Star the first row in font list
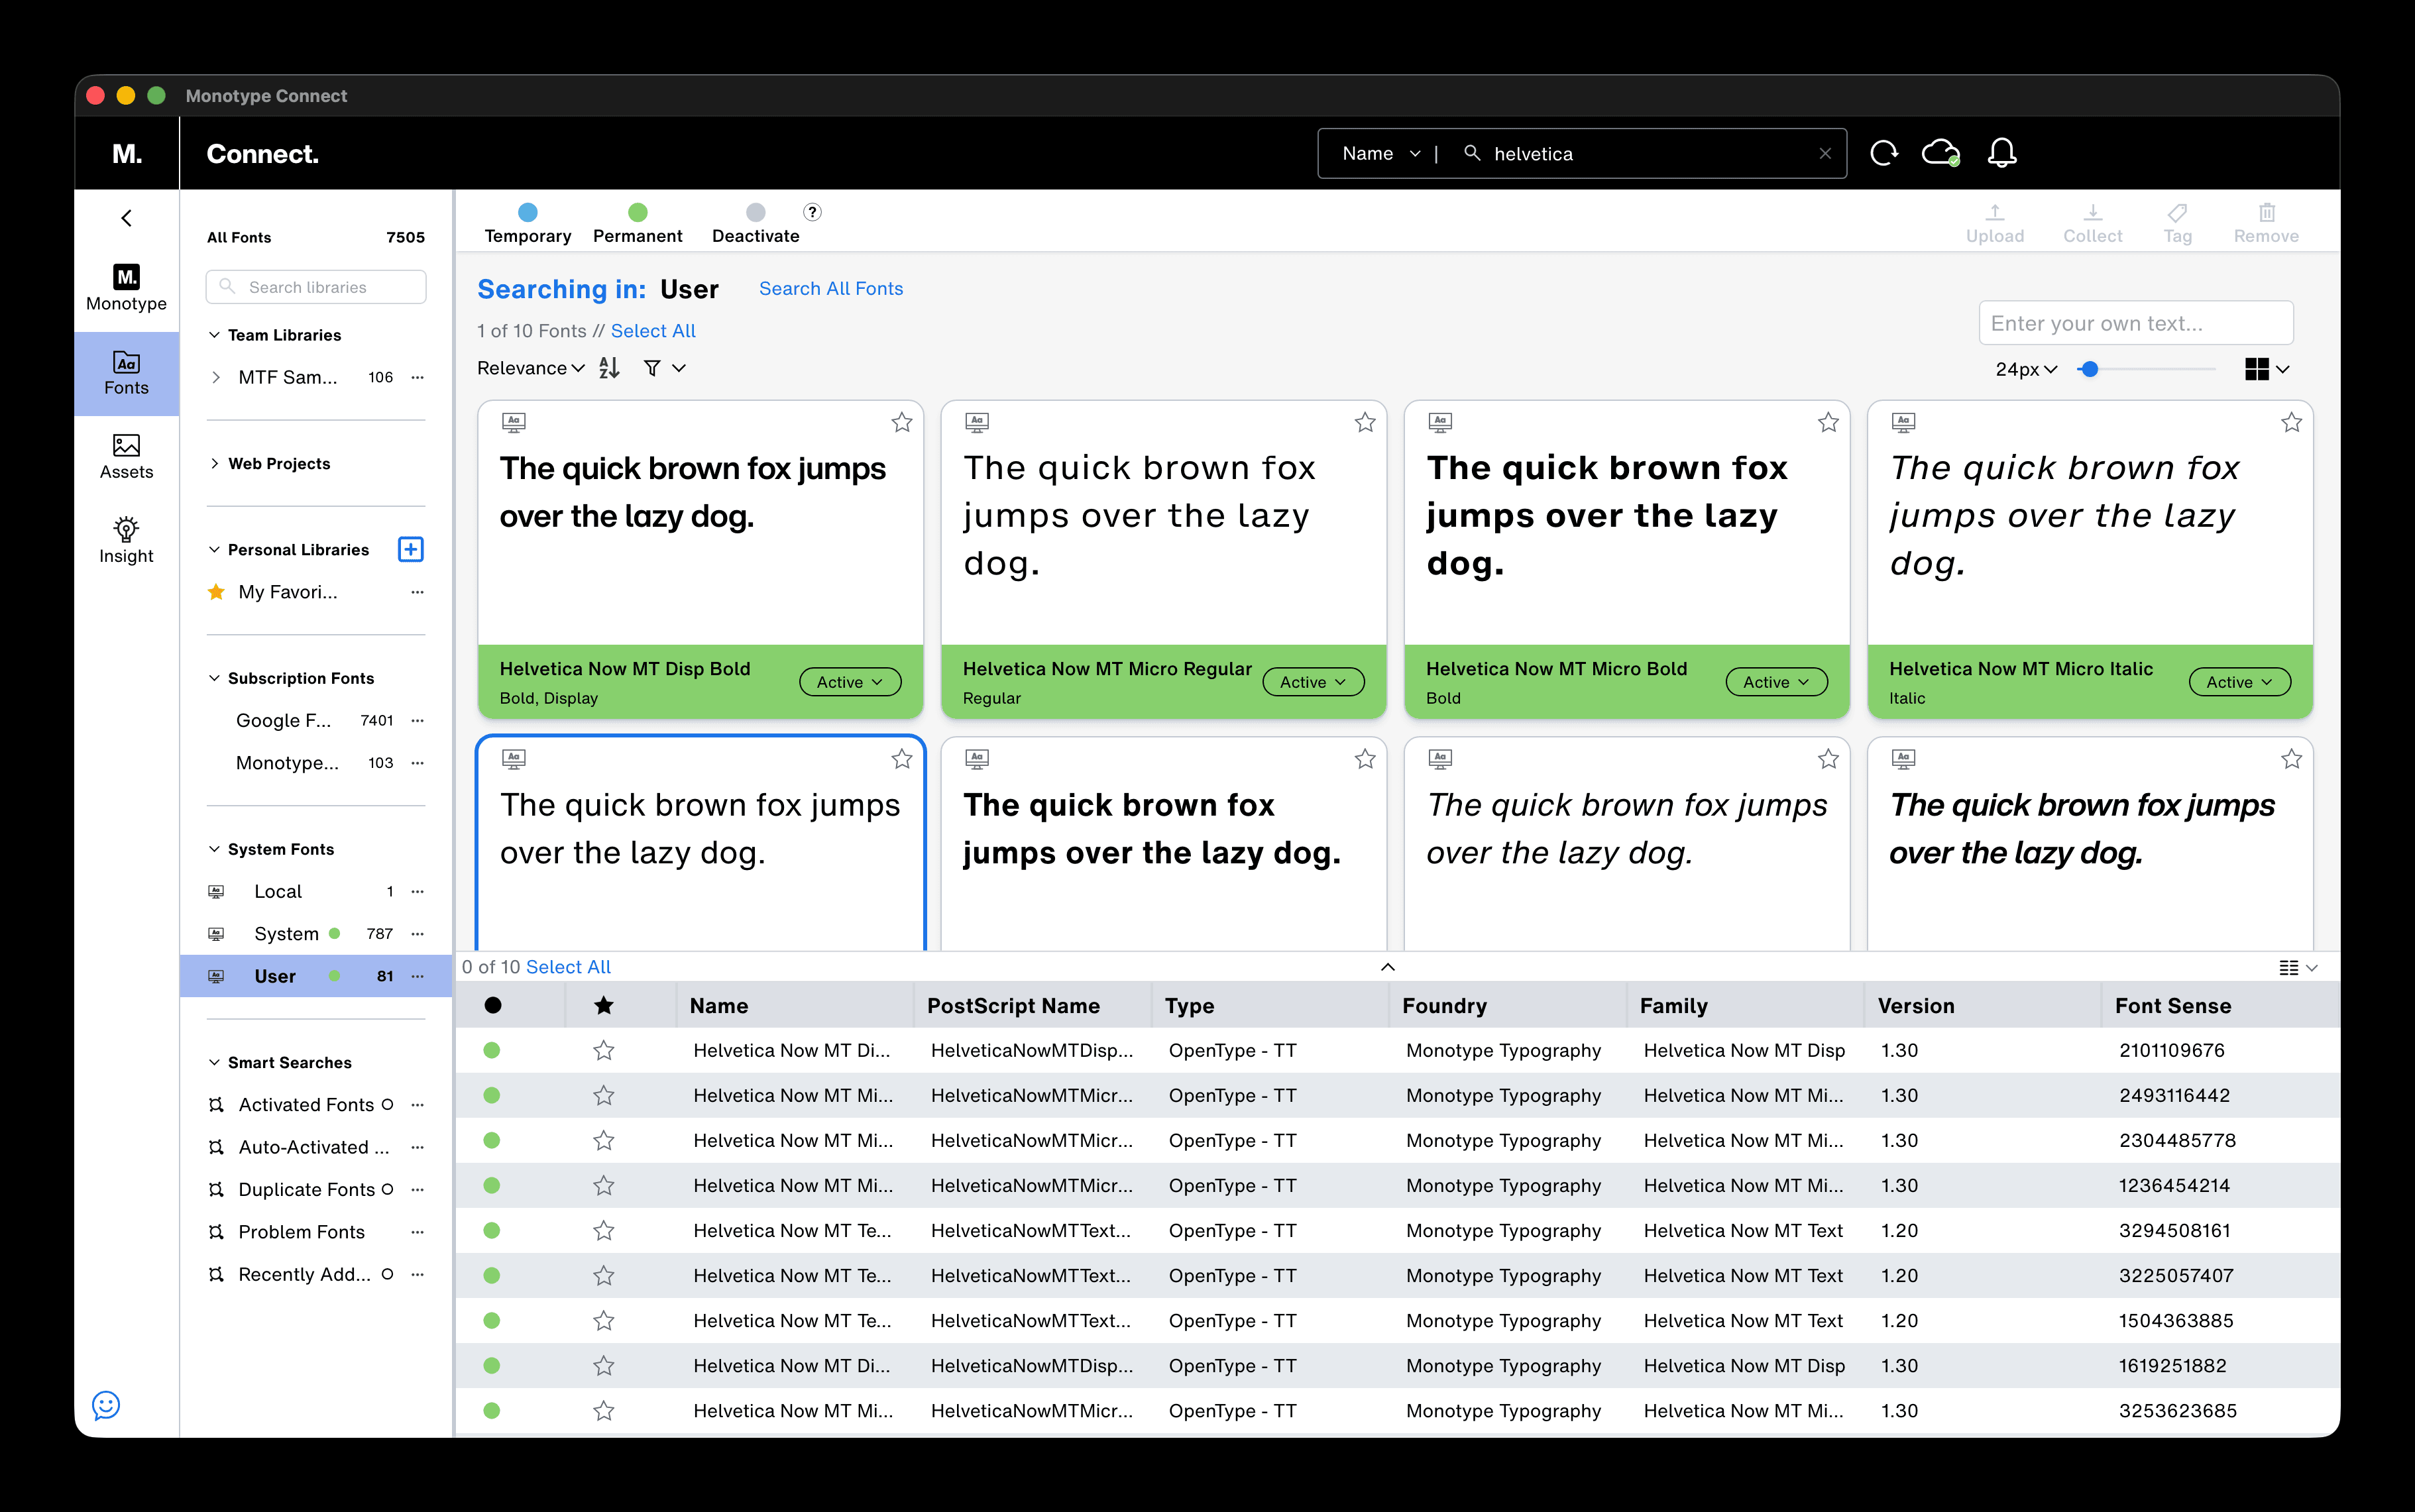The height and width of the screenshot is (1512, 2415). 603,1050
